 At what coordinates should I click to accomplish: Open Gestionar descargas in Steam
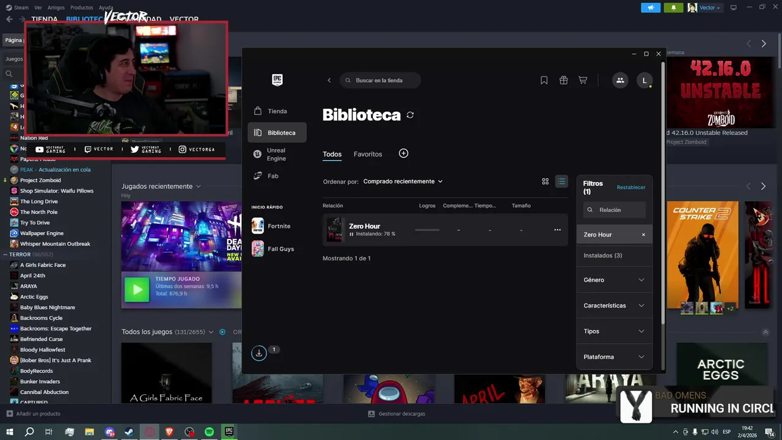[396, 414]
